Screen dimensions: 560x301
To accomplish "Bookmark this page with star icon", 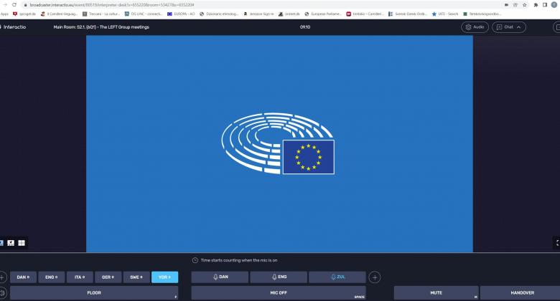I will [525, 5].
